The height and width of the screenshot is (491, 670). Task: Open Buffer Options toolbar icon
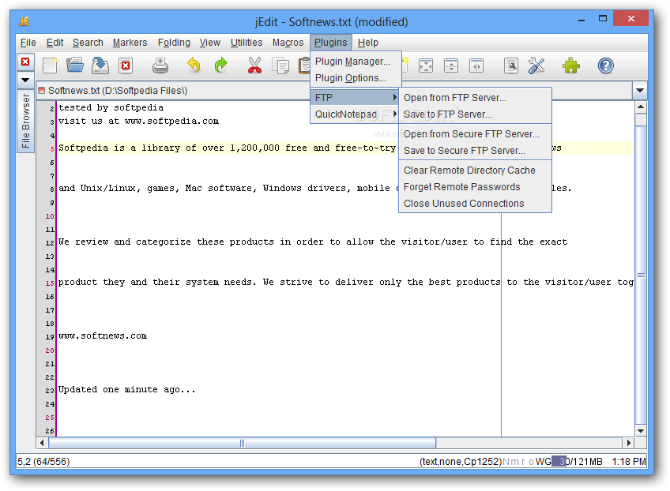tap(510, 66)
